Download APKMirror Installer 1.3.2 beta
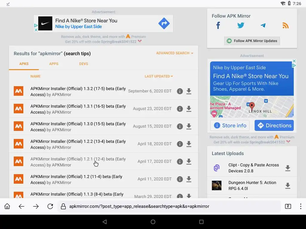Screen dimensions: 306x229 189,91
